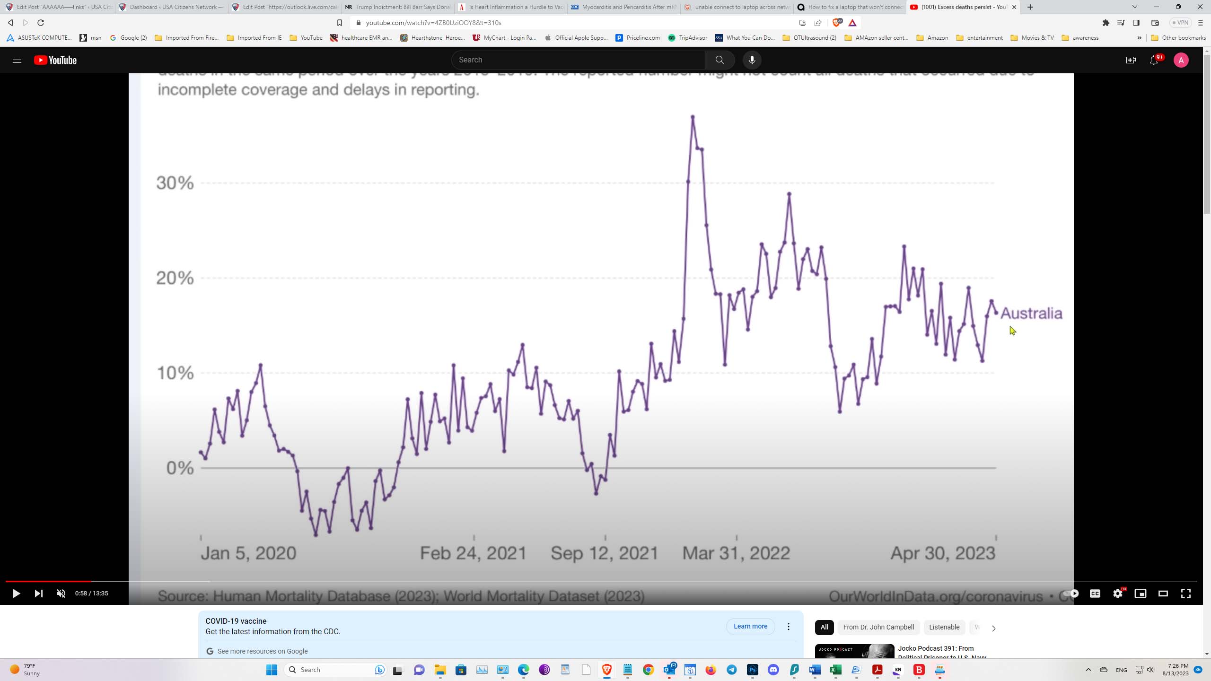Show next filter chips arrow
This screenshot has width=1211, height=681.
tap(993, 628)
